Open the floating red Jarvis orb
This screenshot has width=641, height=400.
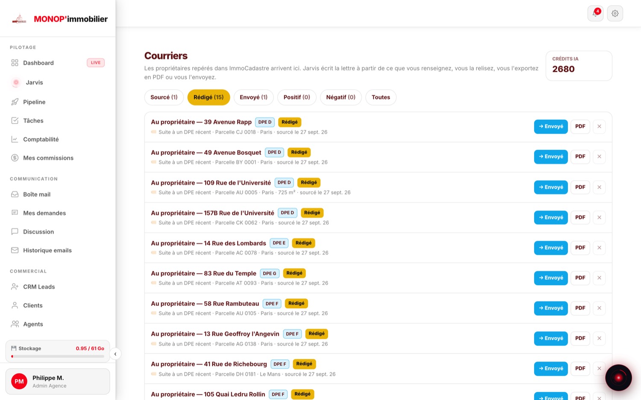(618, 377)
